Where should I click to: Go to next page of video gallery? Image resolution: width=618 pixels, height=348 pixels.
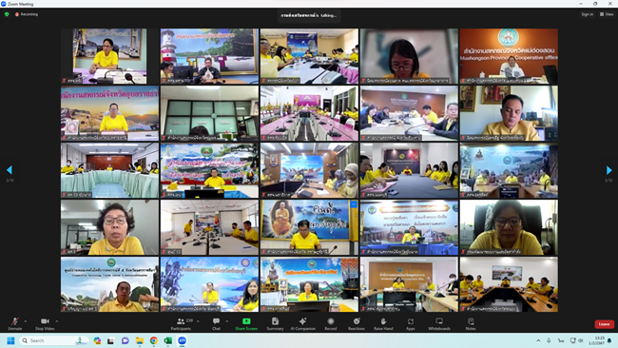point(608,170)
